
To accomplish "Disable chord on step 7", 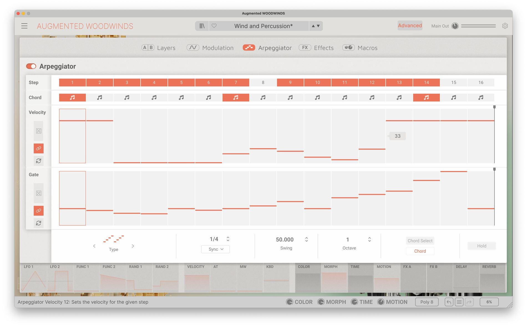I will click(236, 97).
